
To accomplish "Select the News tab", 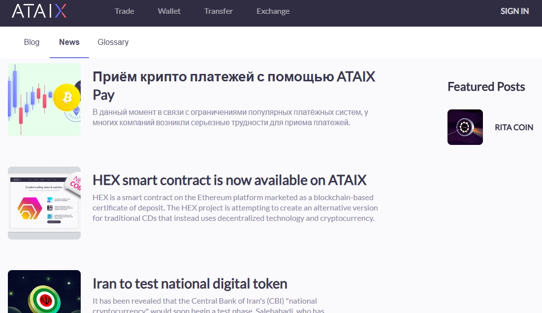I will click(x=69, y=42).
